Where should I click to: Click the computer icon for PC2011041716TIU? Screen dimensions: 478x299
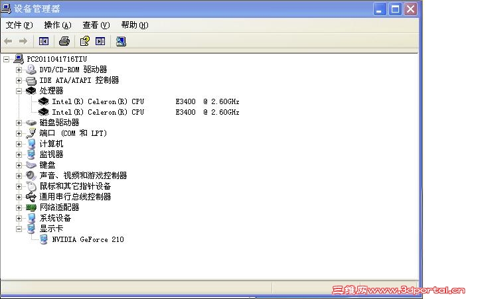19,59
